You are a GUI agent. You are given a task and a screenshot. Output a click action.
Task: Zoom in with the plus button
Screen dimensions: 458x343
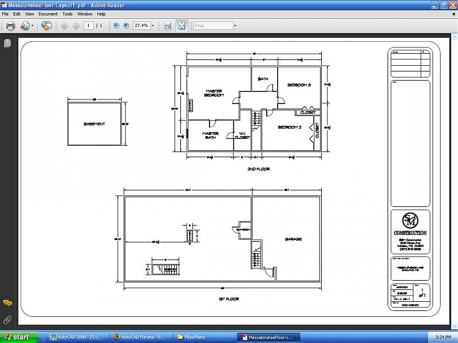tap(126, 26)
